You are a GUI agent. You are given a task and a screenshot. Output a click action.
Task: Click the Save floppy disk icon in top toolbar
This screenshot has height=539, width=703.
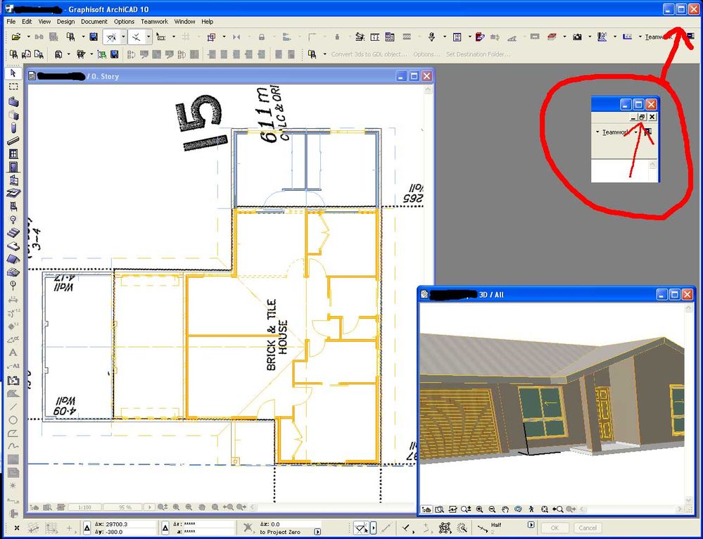click(94, 37)
